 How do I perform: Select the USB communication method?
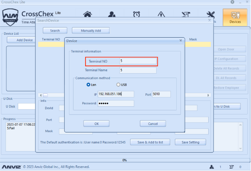point(118,84)
